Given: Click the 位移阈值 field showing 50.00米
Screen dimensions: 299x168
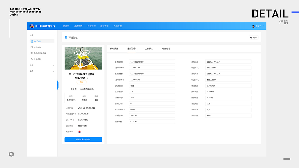Looking at the screenshot, I should pyautogui.click(x=152, y=116).
